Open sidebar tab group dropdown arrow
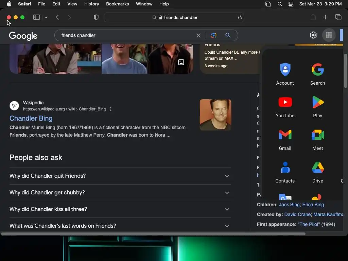Image resolution: width=348 pixels, height=261 pixels. point(46,17)
